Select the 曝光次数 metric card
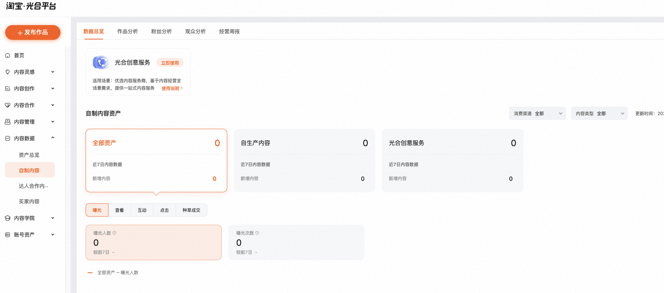664x293 pixels. point(297,242)
